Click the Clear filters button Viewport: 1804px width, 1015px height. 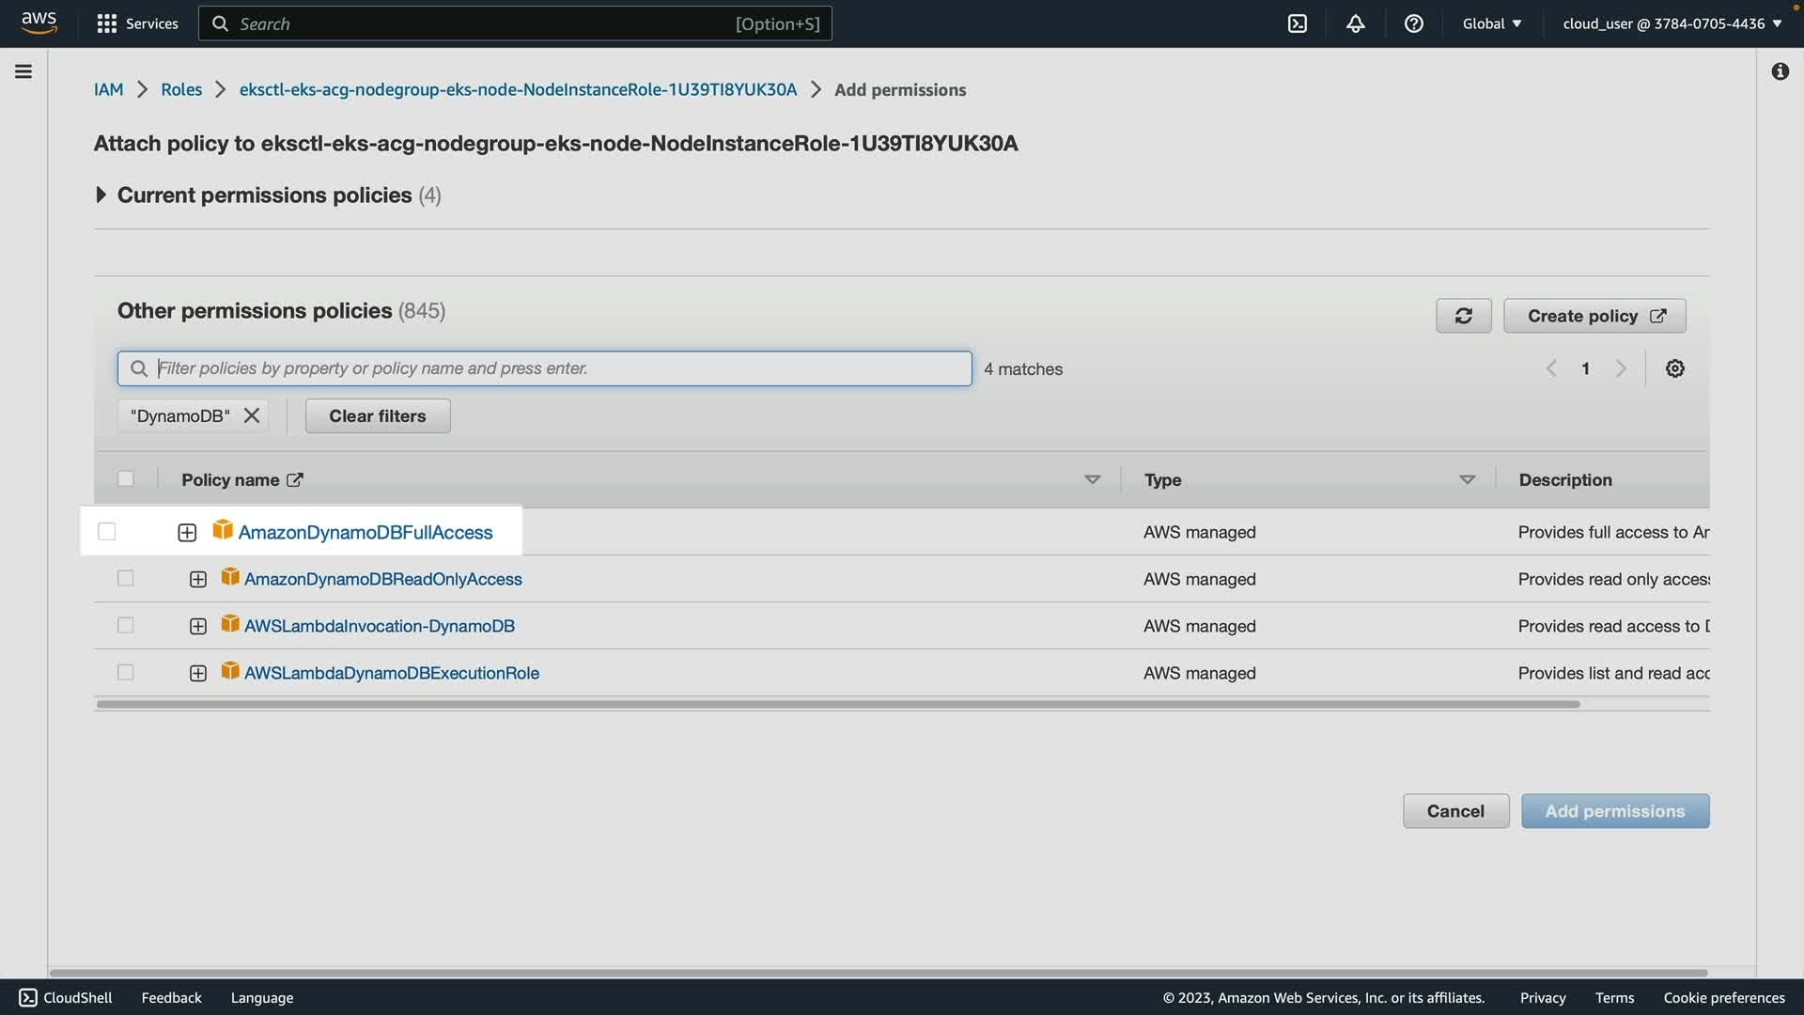coord(377,415)
